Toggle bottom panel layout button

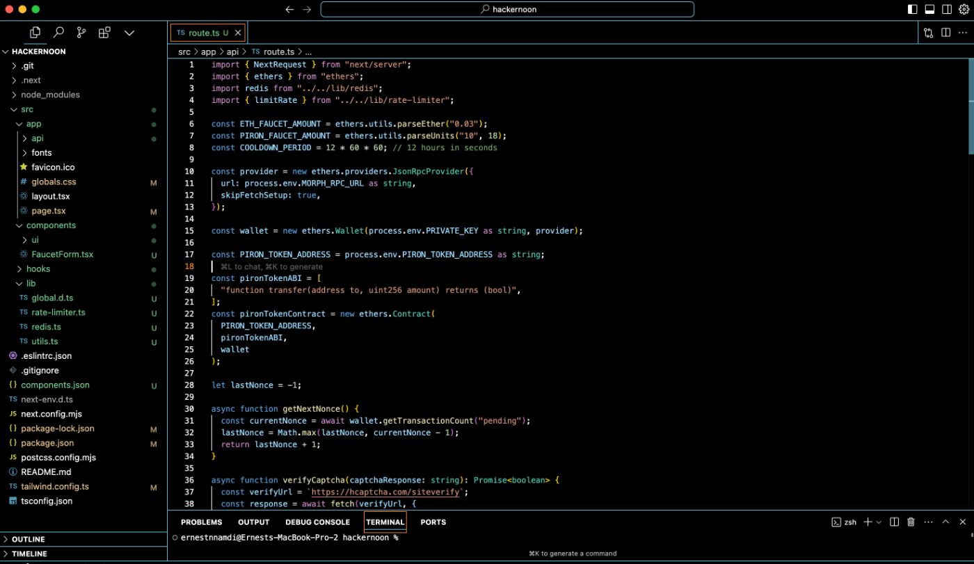click(929, 9)
